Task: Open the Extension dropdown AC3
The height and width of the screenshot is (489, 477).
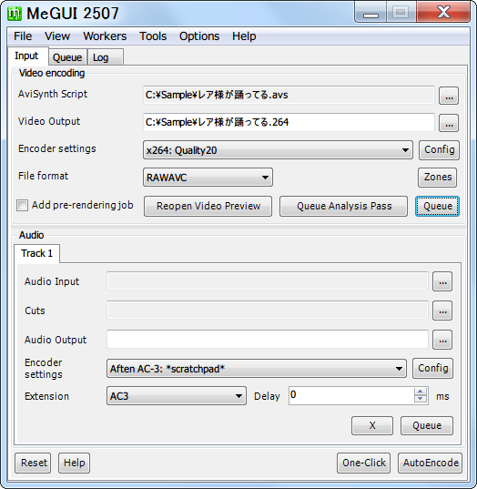Action: pyautogui.click(x=177, y=396)
